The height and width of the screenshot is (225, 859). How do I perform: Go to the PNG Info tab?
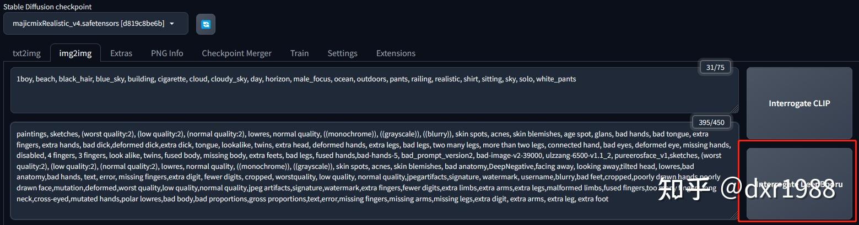167,53
